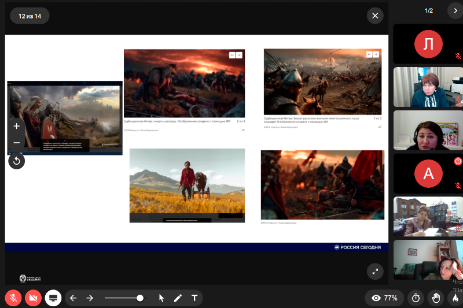Viewport: 463px width, 308px height.
Task: Advance to the next slide
Action: tap(90, 298)
